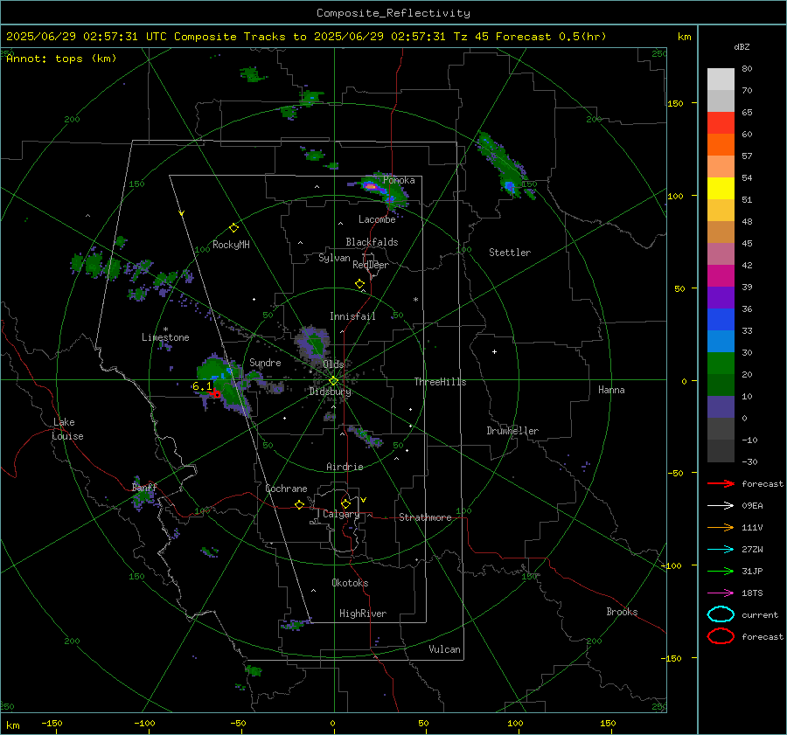The width and height of the screenshot is (787, 735).
Task: Click the dBZ legend heading
Action: (x=742, y=47)
